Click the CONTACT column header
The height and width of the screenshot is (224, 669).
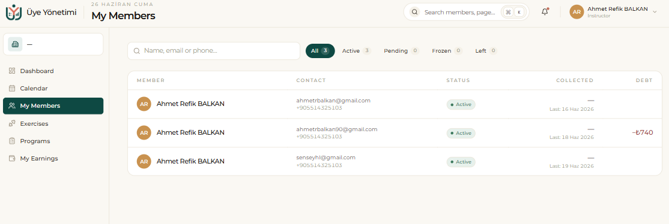tap(311, 80)
